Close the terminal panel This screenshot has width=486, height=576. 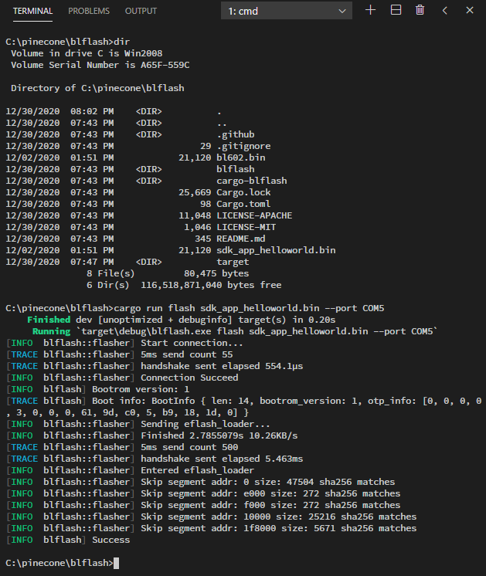tap(470, 10)
